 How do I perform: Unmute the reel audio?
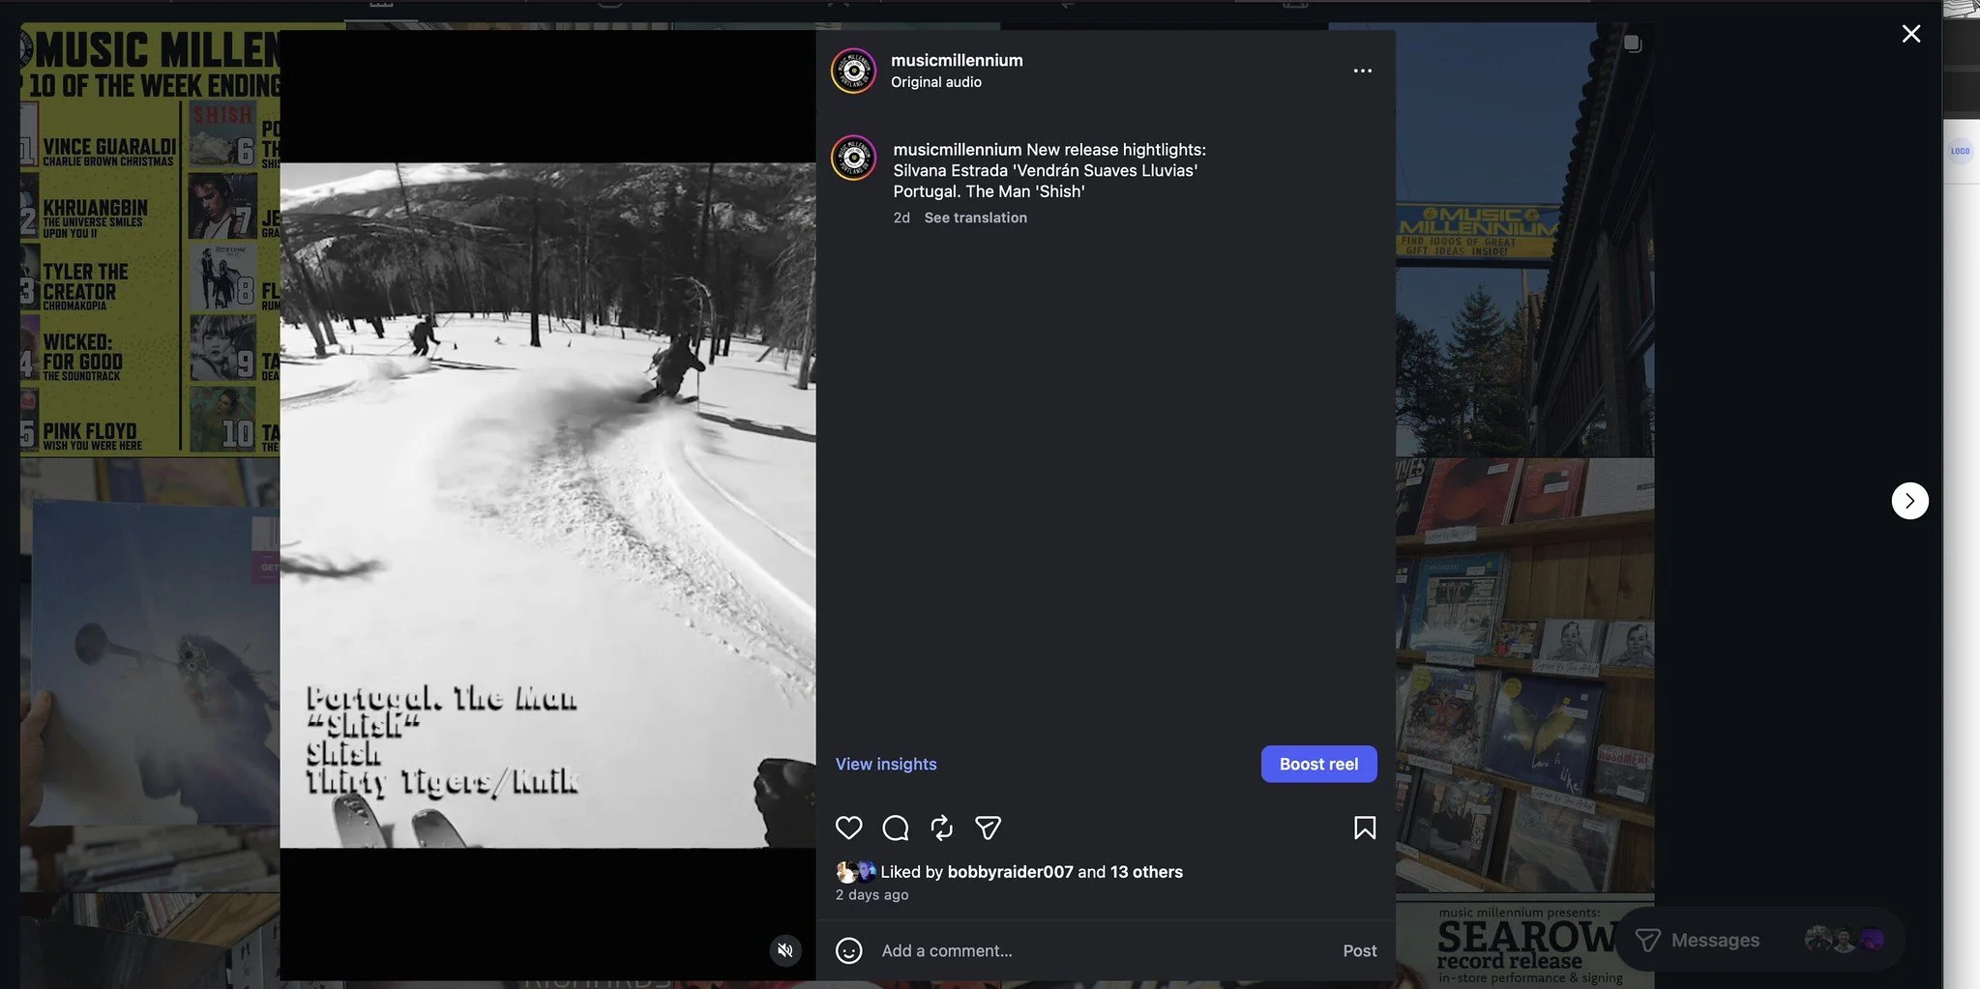click(785, 950)
